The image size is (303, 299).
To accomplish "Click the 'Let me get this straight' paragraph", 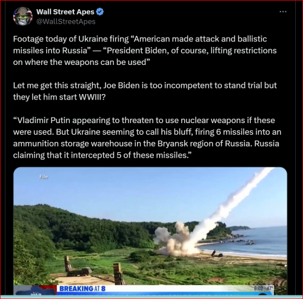I will 145,91.
